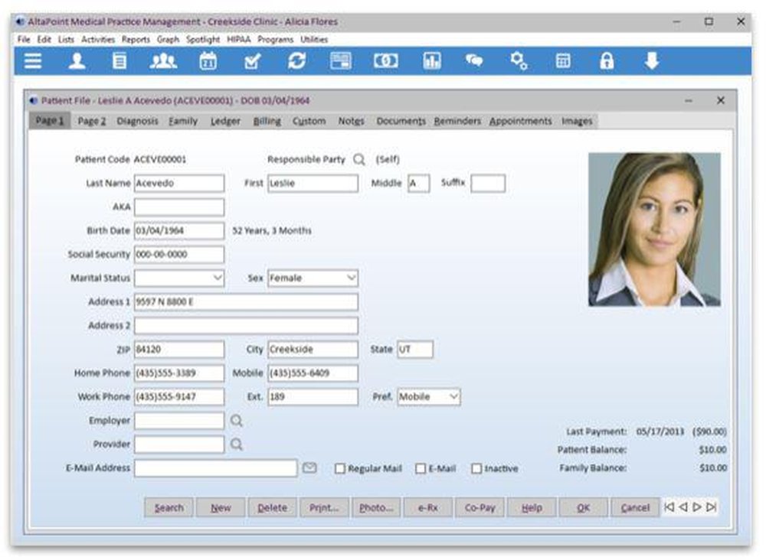This screenshot has height=560, width=766.
Task: Click the checkmark task toolbar icon
Action: click(252, 61)
